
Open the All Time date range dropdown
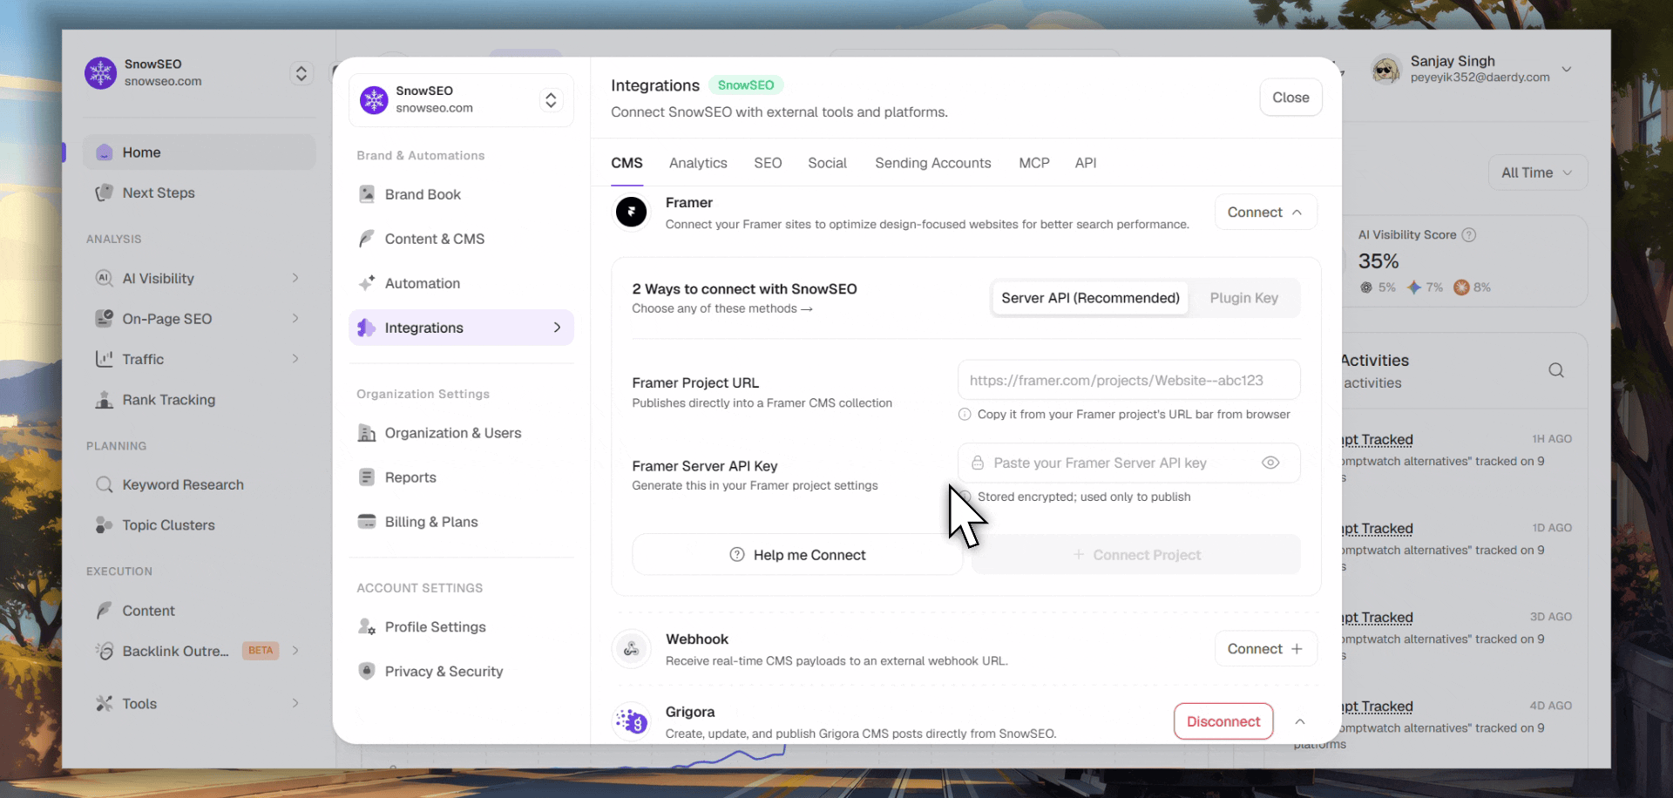1537,172
